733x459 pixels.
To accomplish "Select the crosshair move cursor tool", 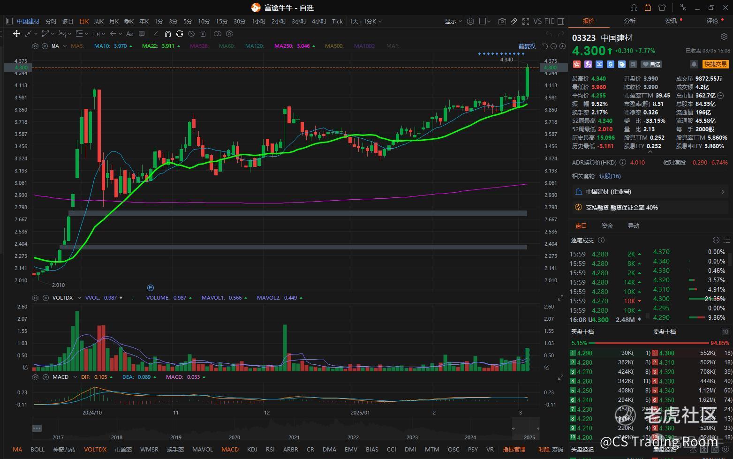I will pos(16,34).
